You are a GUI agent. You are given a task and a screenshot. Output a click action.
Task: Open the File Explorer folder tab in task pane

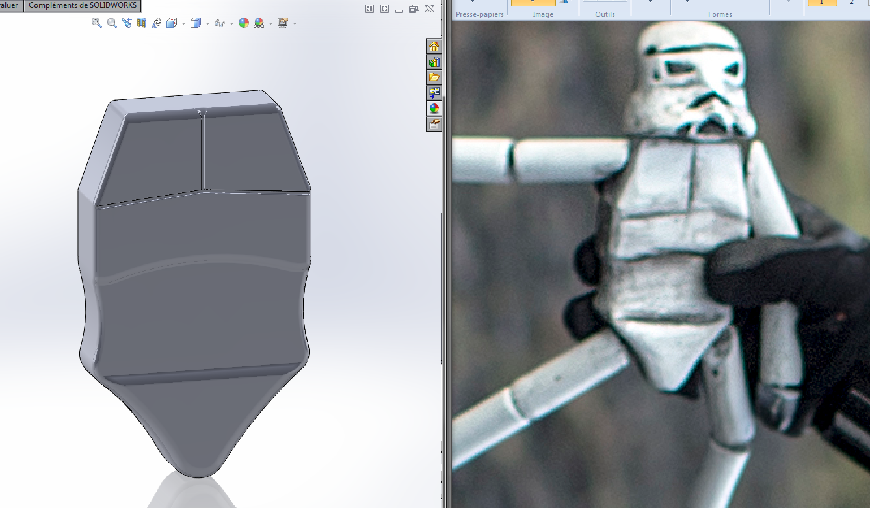point(434,77)
